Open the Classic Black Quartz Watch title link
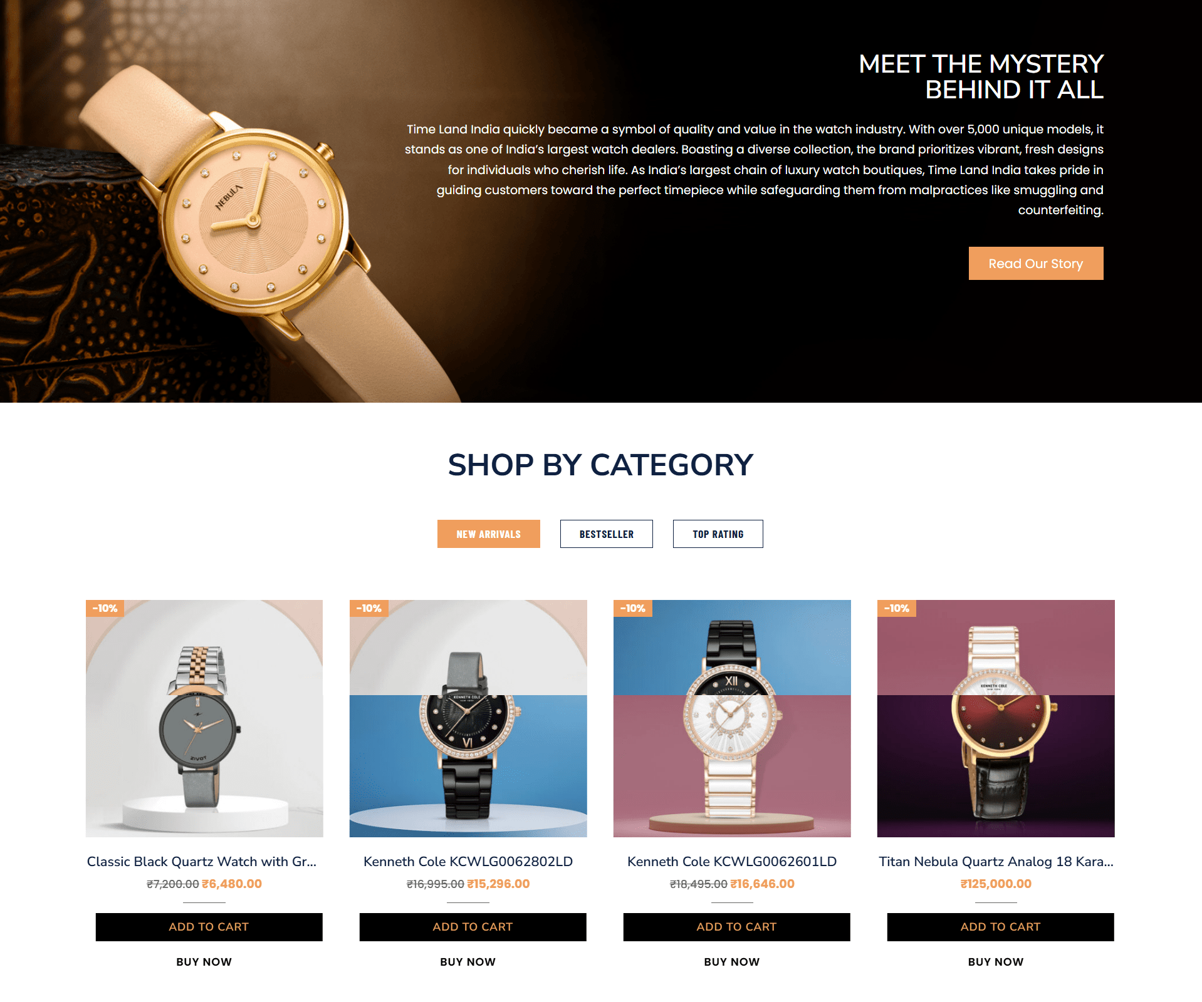 tap(202, 861)
